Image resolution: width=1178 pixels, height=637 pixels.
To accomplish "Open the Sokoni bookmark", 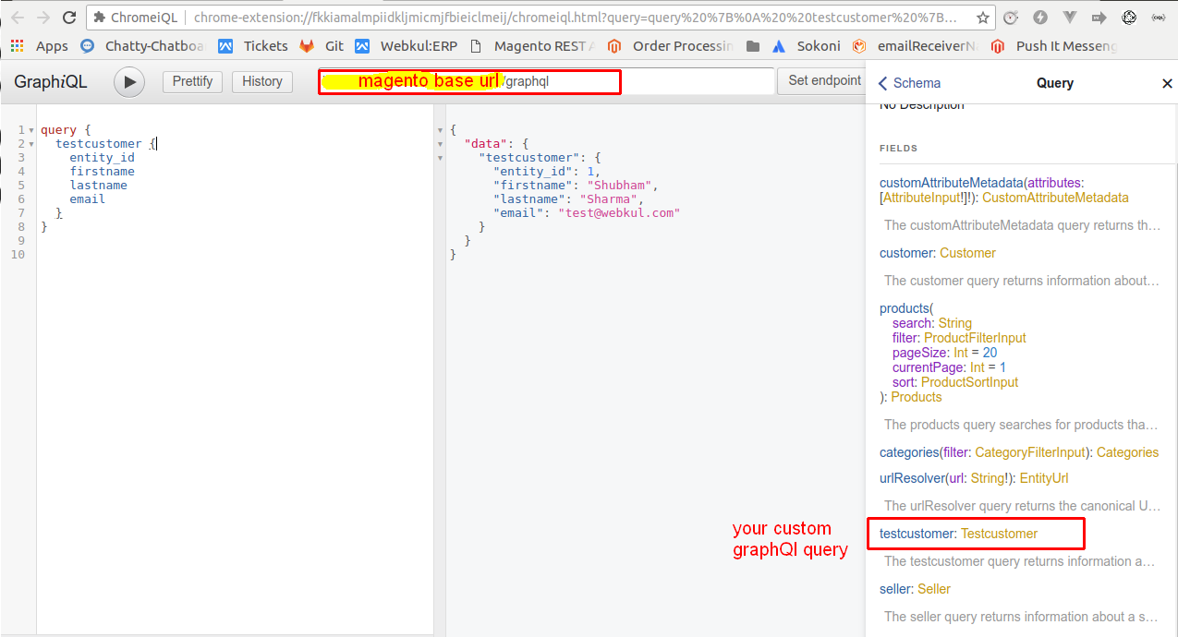I will pyautogui.click(x=806, y=46).
